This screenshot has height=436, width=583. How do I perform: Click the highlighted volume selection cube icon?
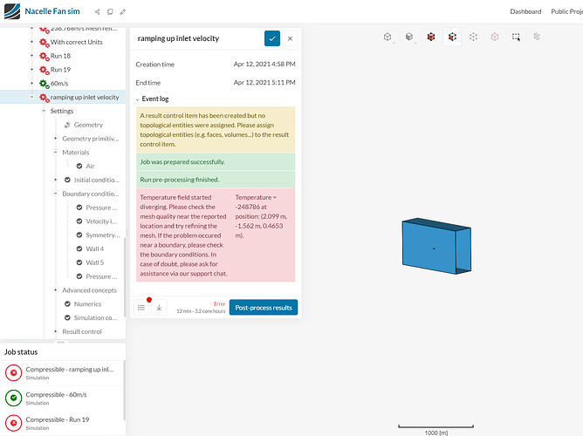point(452,37)
